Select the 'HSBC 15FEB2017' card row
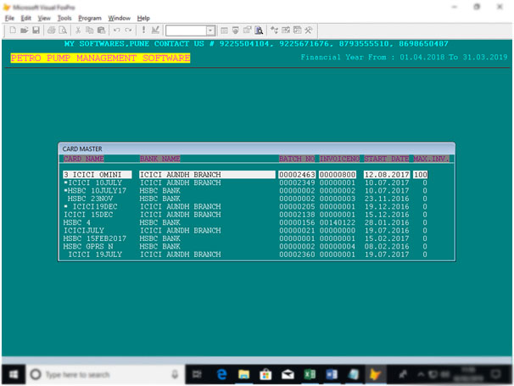514x386 pixels. (245, 238)
